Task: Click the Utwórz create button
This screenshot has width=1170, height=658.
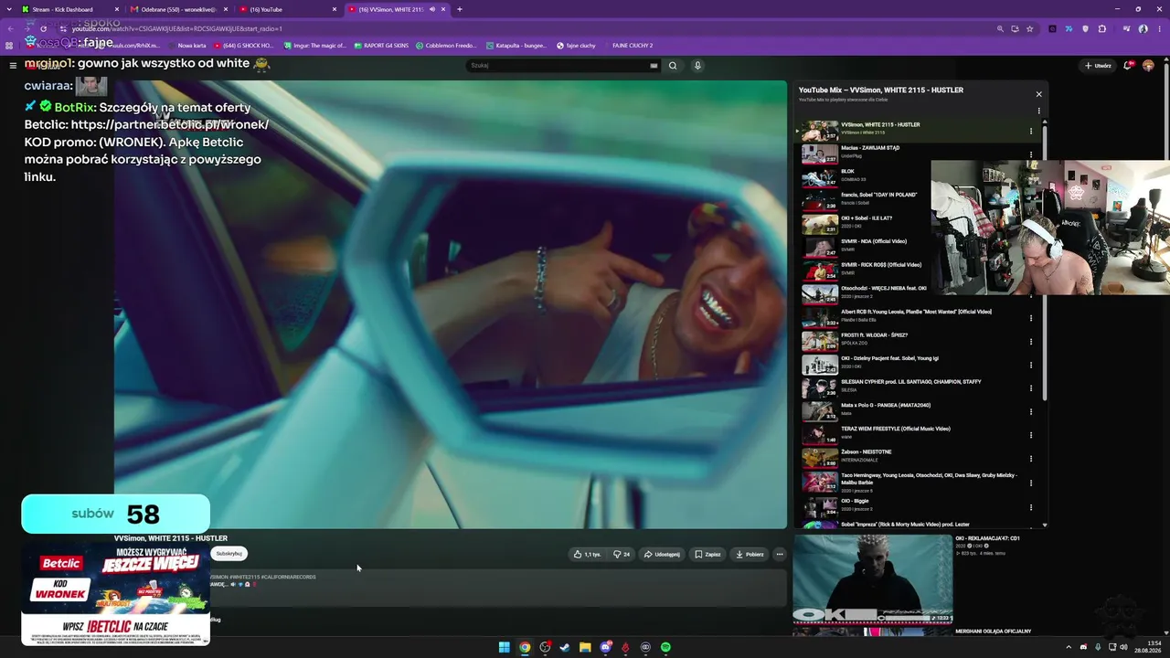Action: point(1097,66)
